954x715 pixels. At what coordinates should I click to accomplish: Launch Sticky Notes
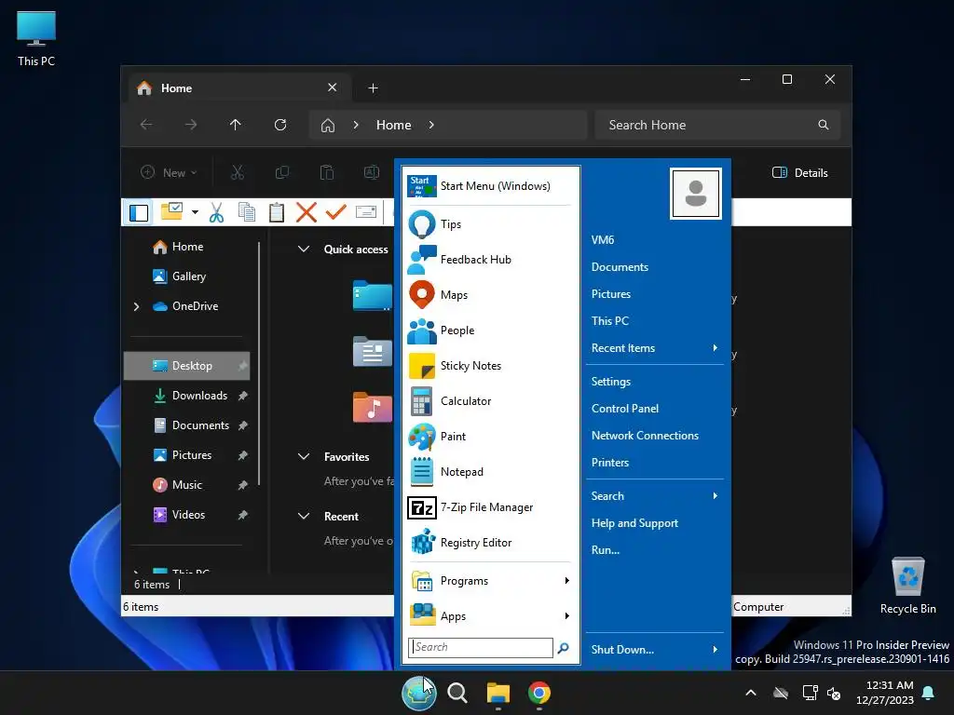tap(489, 365)
